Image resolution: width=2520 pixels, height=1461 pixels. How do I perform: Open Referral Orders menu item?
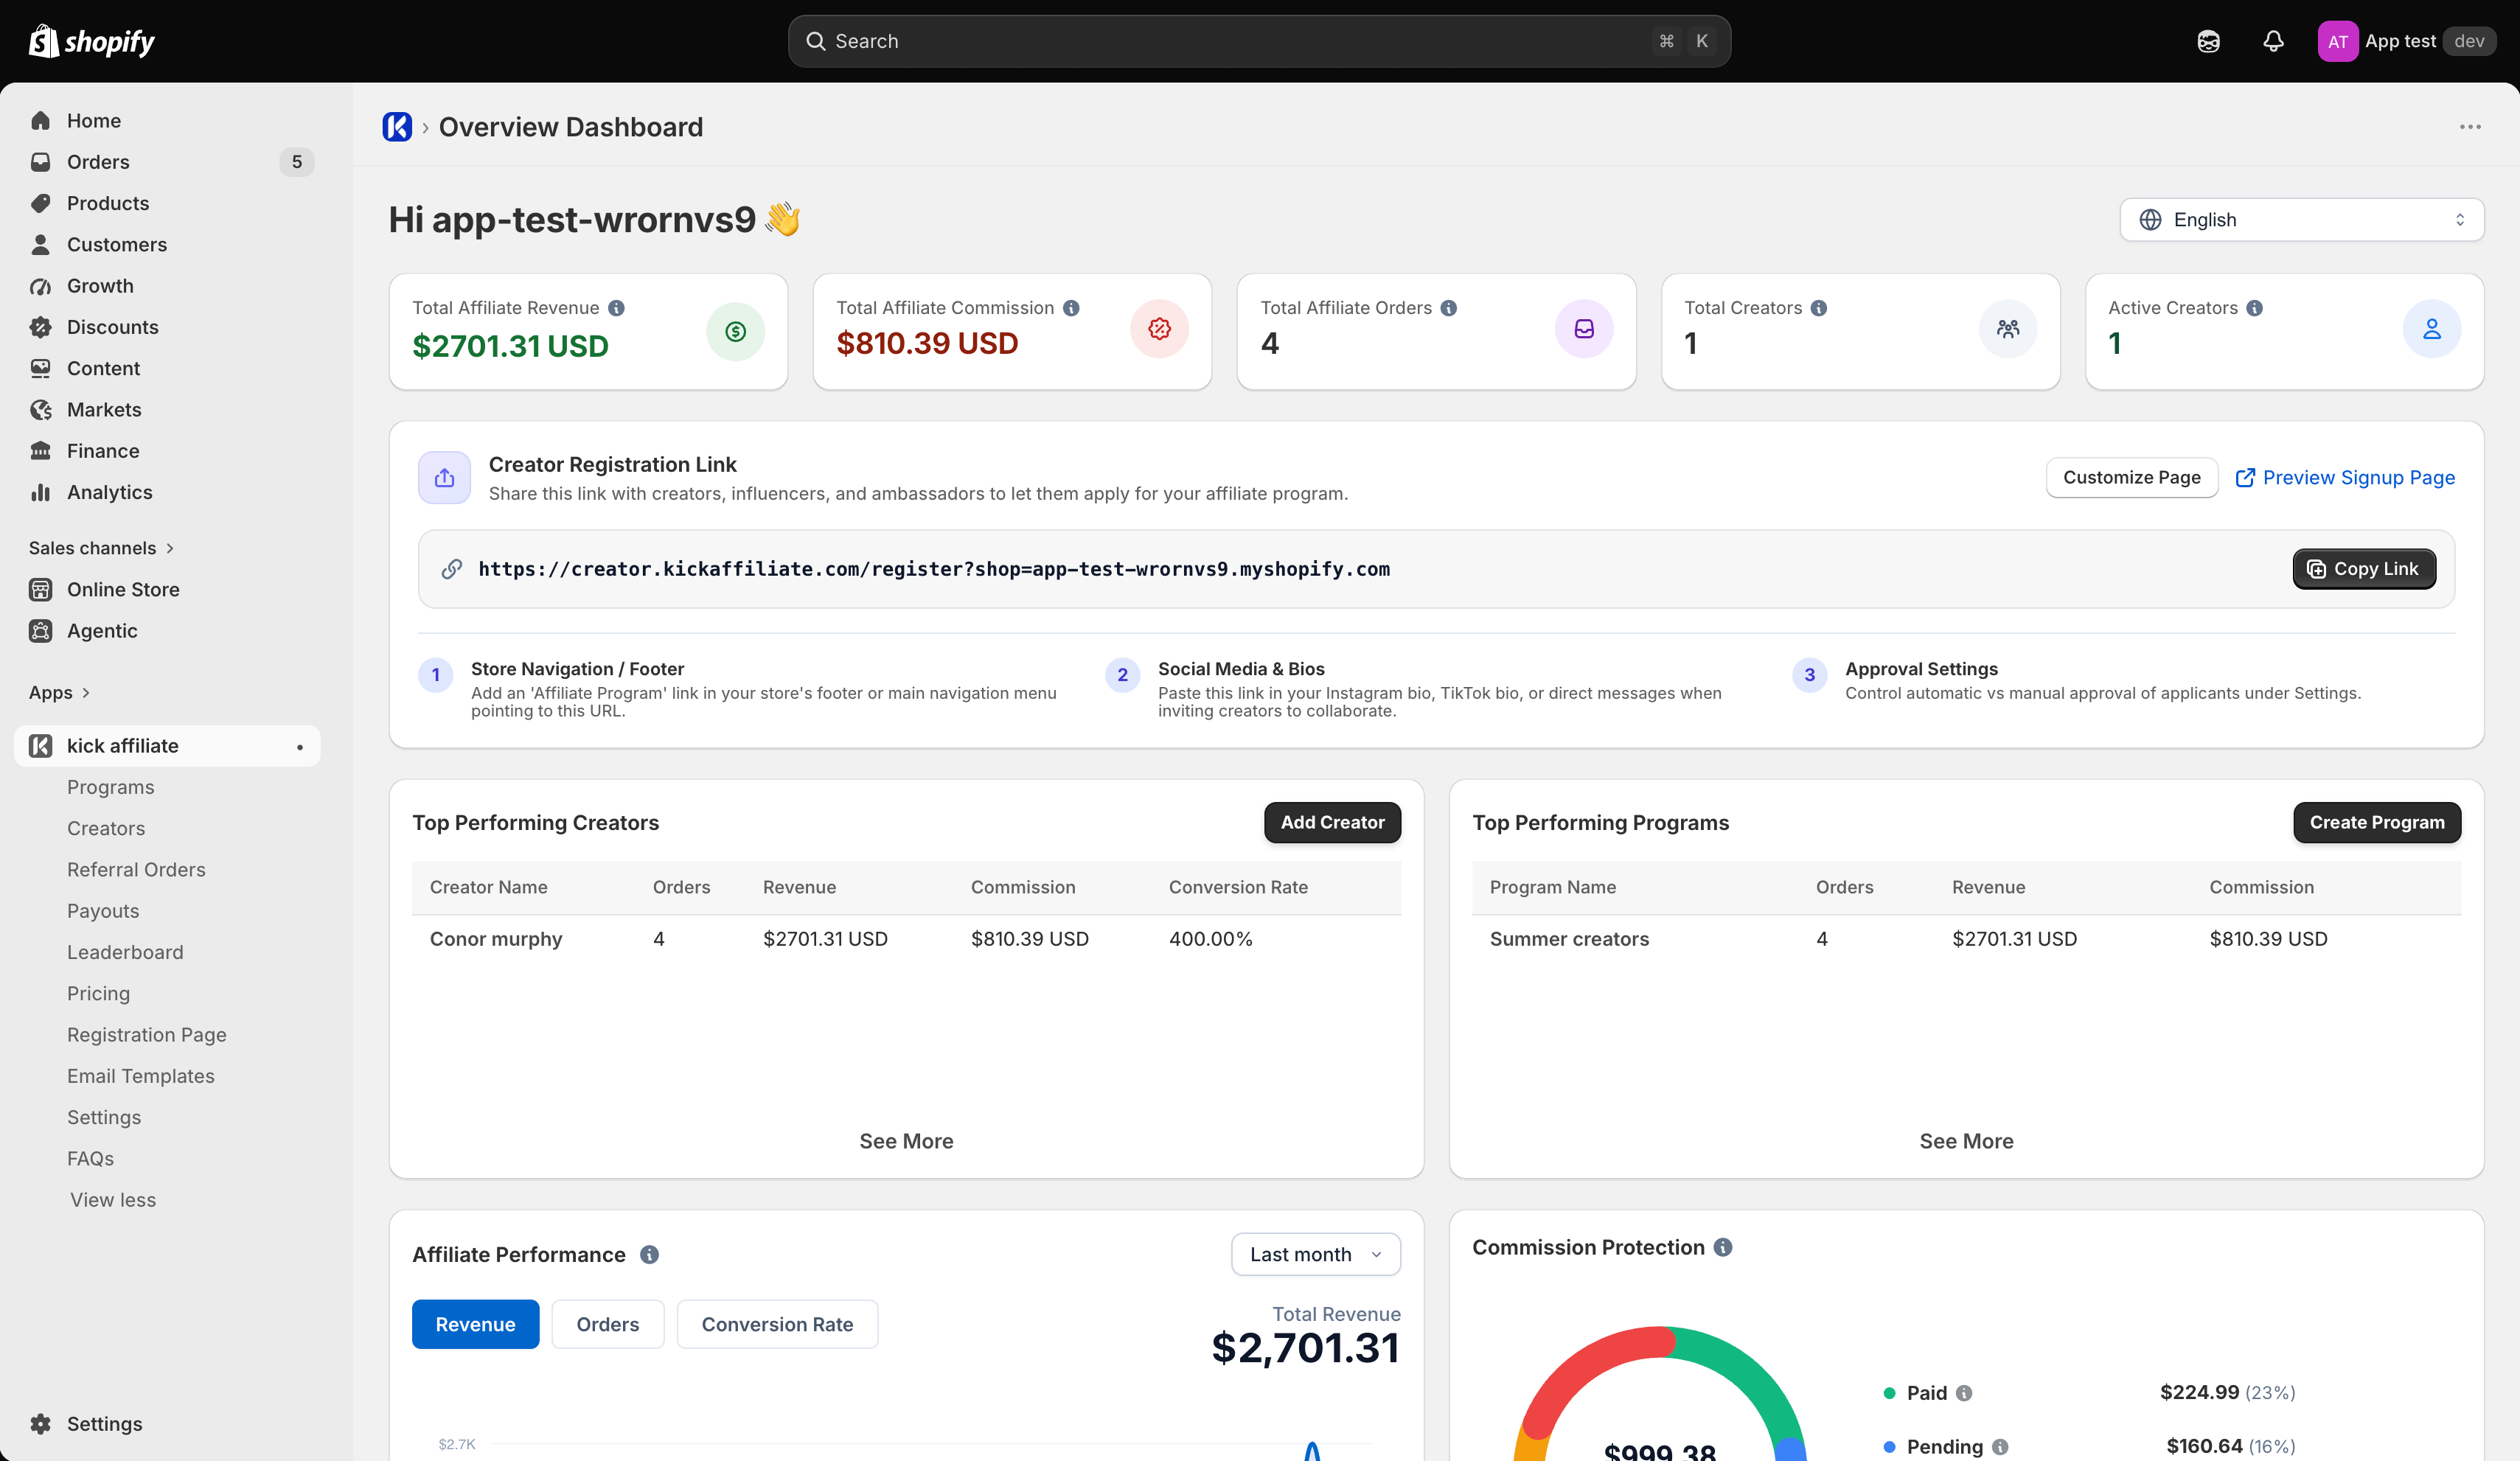(x=136, y=869)
